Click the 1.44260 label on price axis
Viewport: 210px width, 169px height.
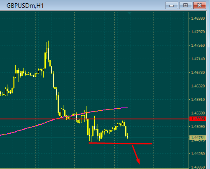198,154
